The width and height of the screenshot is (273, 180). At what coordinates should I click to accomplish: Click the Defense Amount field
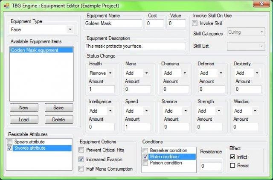(212, 89)
